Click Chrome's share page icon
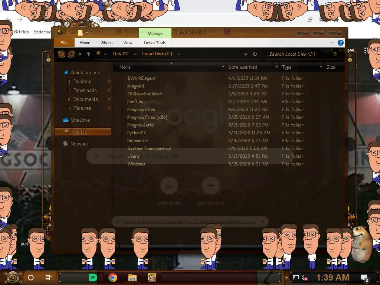Screen dimensions: 380x285 309,20
